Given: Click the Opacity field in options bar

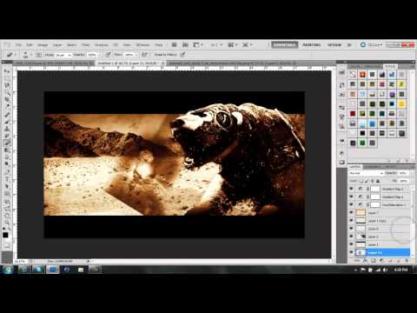Looking at the screenshot, I should pos(92,55).
